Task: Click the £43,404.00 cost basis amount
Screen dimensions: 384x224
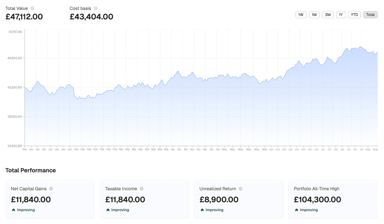Action: [92, 17]
